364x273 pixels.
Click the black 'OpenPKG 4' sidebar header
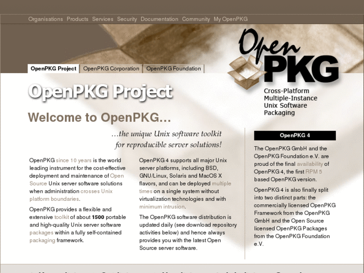coord(295,135)
